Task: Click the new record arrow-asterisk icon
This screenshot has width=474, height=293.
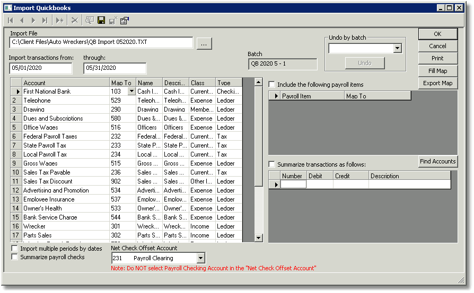Action: pos(59,21)
